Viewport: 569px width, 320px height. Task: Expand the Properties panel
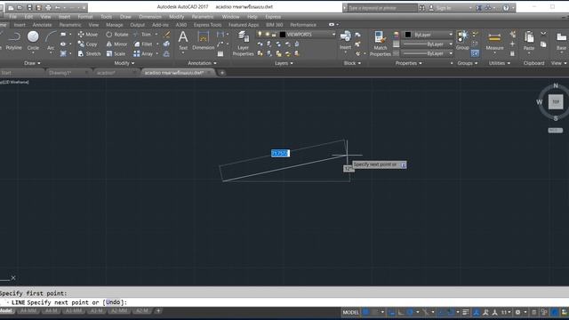click(409, 63)
